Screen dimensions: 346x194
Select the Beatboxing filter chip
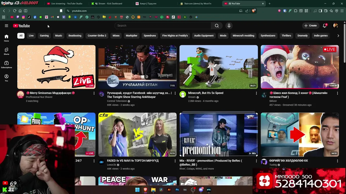point(75,36)
